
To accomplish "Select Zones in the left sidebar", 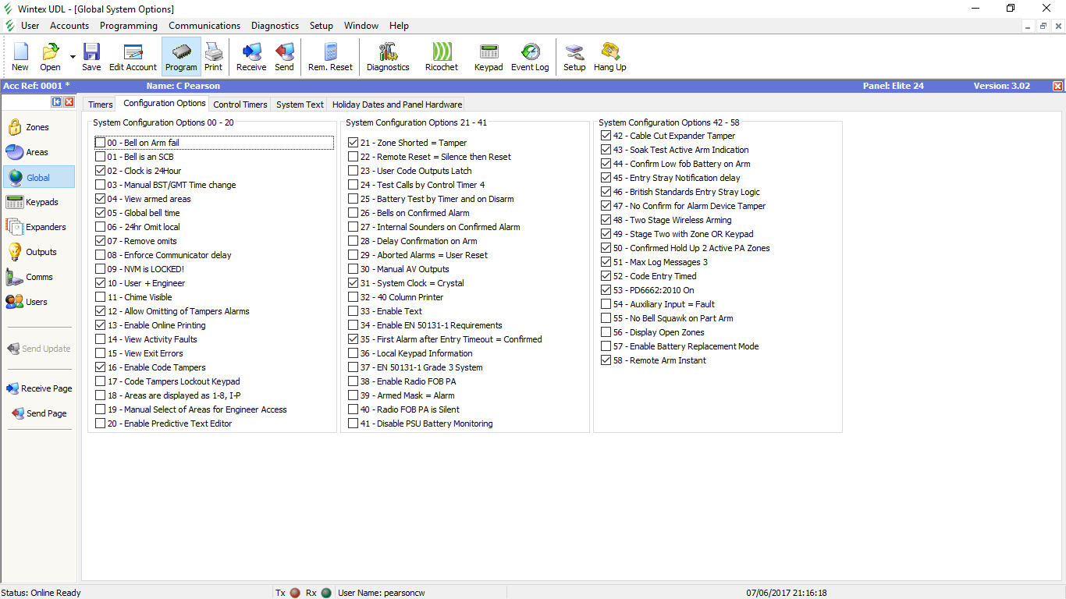I will click(37, 127).
